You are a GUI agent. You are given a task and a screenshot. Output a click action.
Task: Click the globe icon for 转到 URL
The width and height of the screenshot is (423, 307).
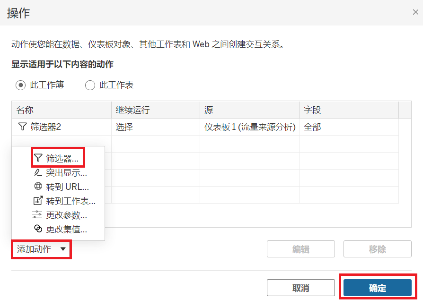(38, 186)
